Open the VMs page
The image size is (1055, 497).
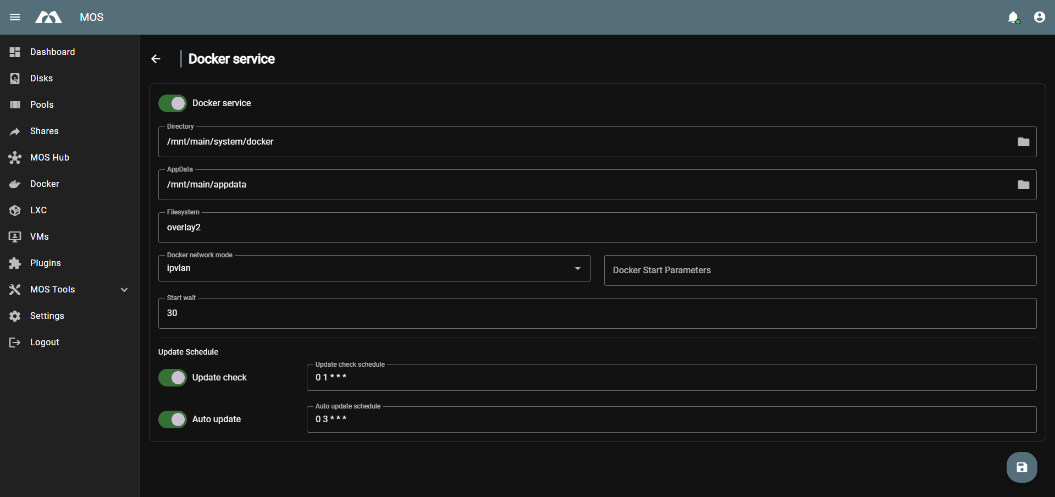point(38,236)
